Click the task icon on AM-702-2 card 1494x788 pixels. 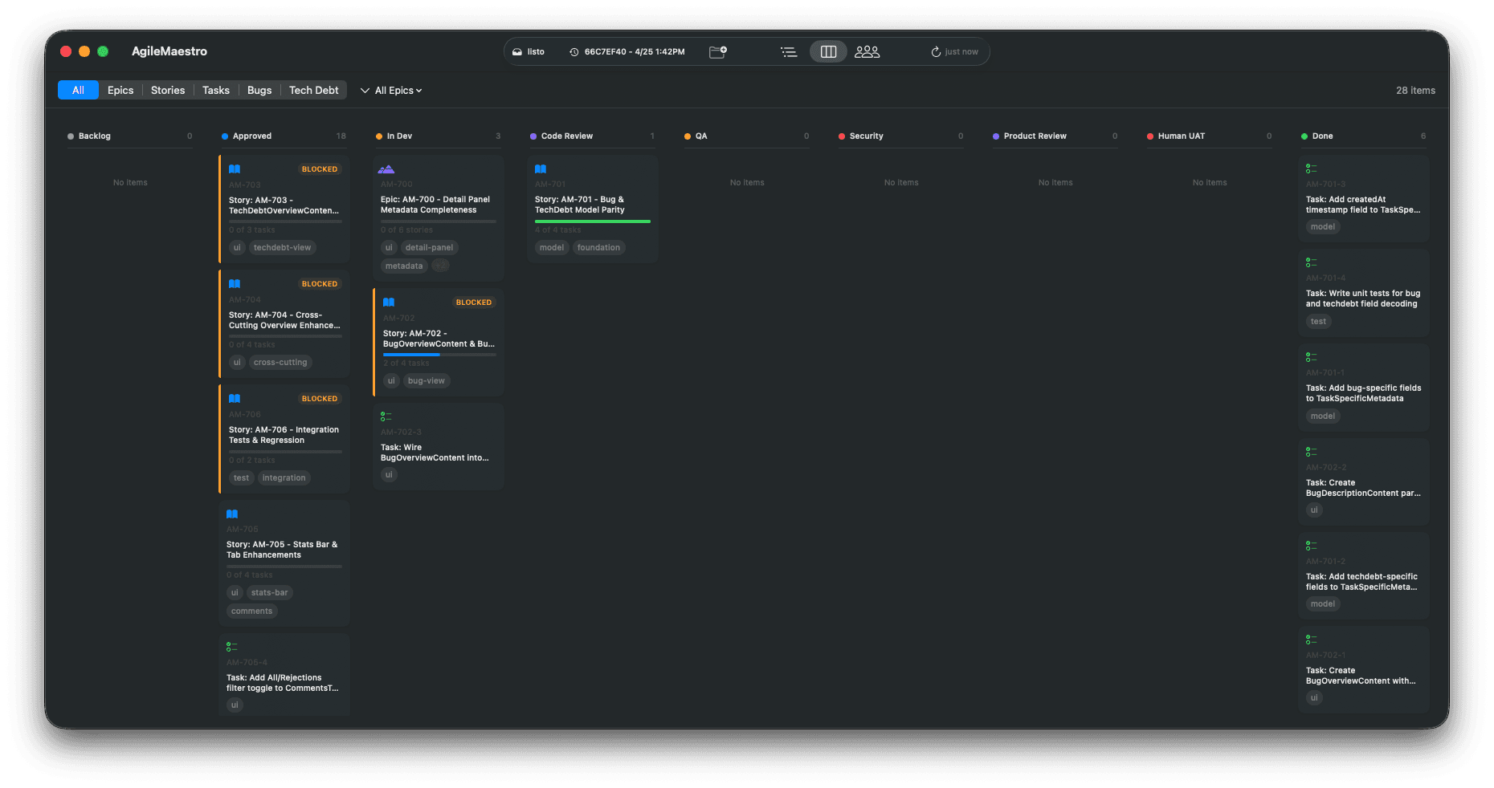click(x=1311, y=452)
